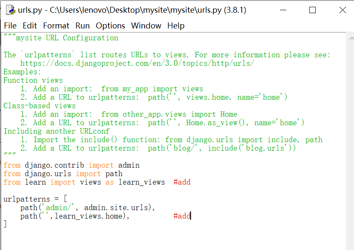Click 'learn_views' in the import line
This screenshot has width=354, height=250.
pyautogui.click(x=142, y=182)
